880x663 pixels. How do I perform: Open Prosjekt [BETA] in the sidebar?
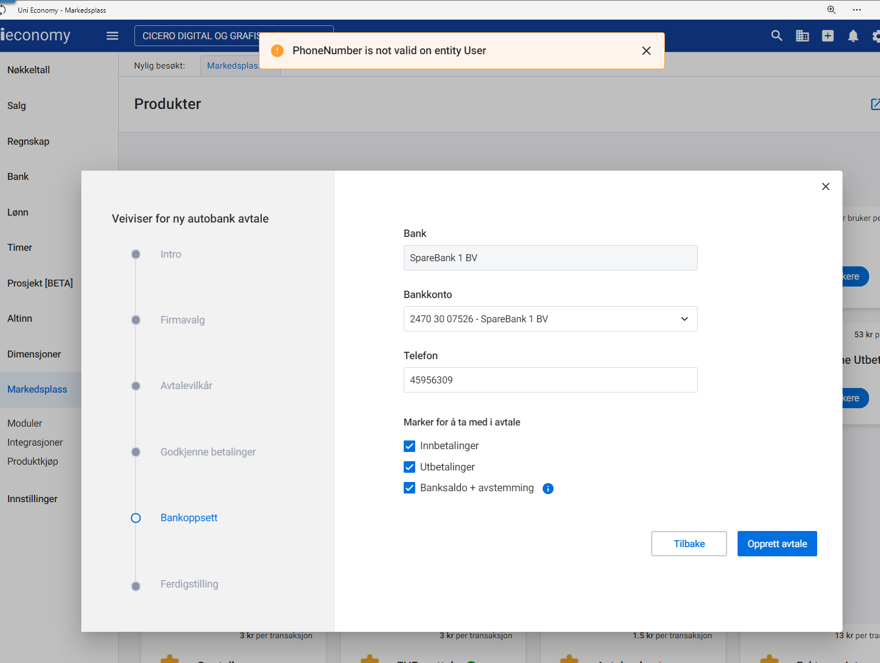tap(40, 283)
